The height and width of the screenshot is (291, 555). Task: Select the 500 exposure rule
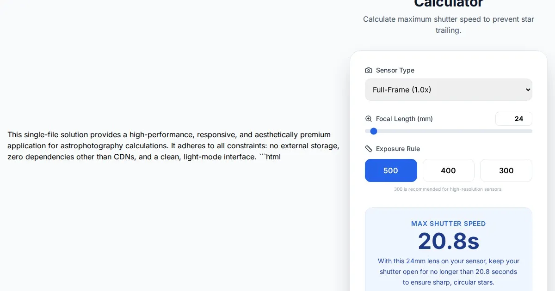tap(391, 170)
